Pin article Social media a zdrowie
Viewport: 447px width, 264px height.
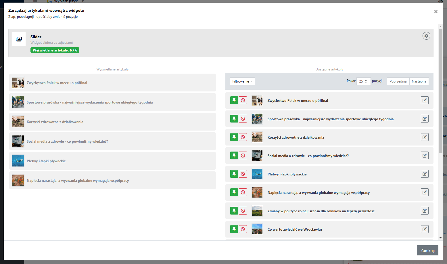[x=234, y=156]
